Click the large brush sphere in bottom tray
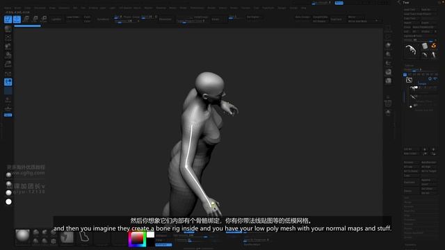The width and height of the screenshot is (445, 250). [22, 236]
